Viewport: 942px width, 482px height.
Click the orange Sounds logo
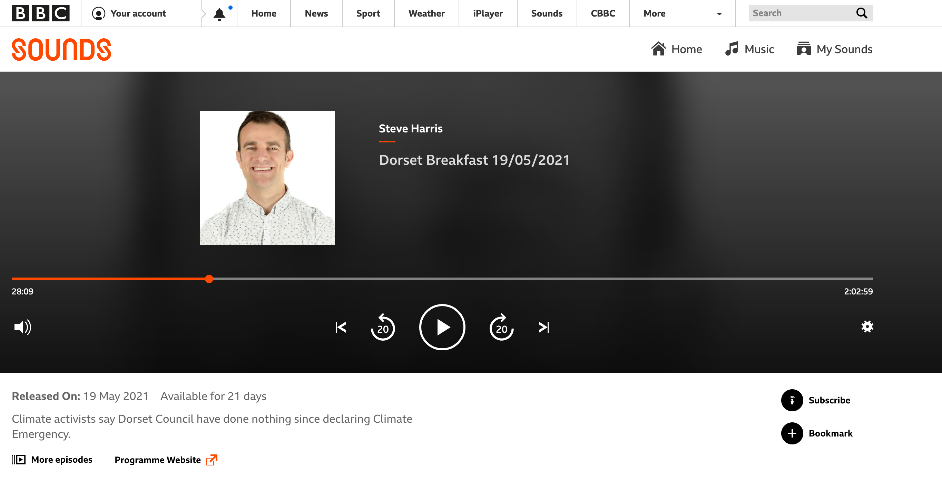61,49
